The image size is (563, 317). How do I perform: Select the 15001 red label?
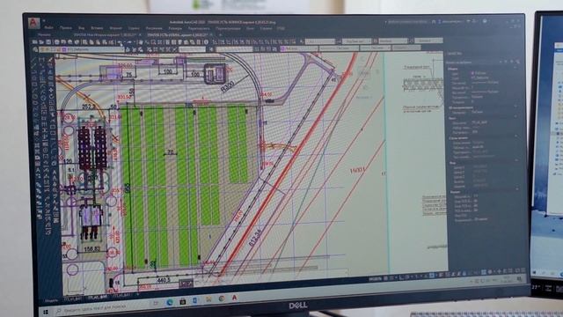[x=357, y=170]
